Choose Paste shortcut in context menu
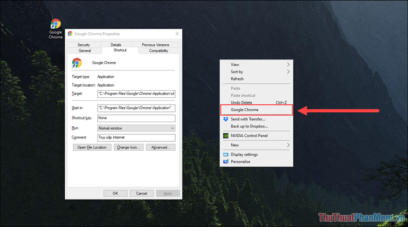 (x=256, y=95)
